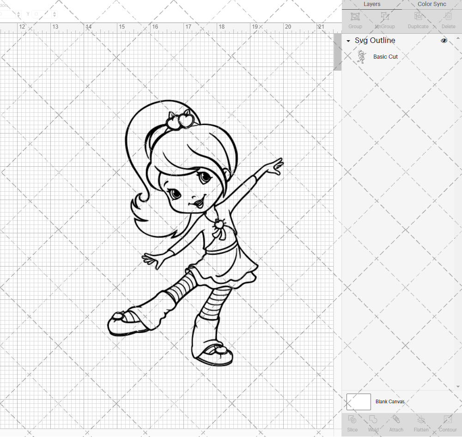Click the Group icon

pos(355,16)
